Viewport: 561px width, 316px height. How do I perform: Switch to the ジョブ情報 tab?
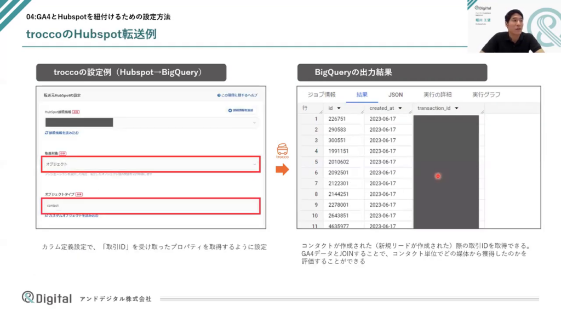(x=321, y=94)
